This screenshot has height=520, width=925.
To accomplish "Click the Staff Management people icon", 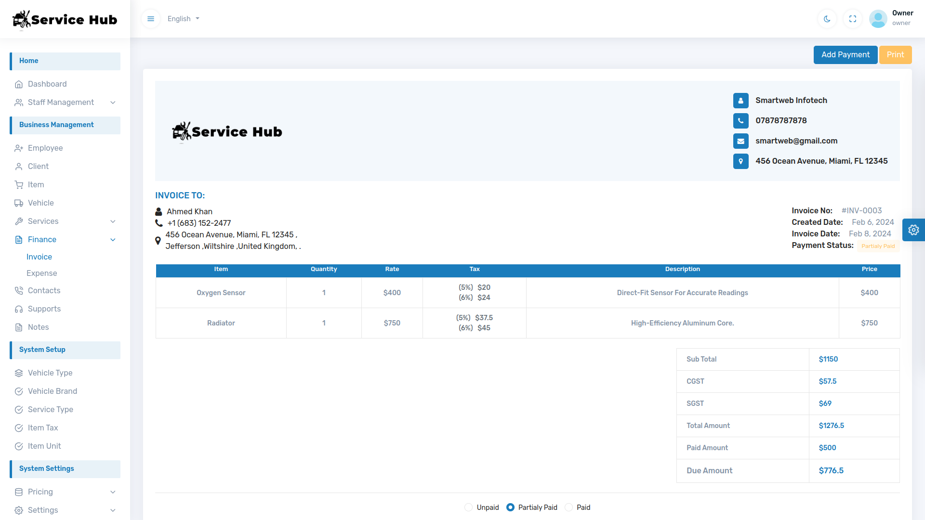I will [19, 103].
